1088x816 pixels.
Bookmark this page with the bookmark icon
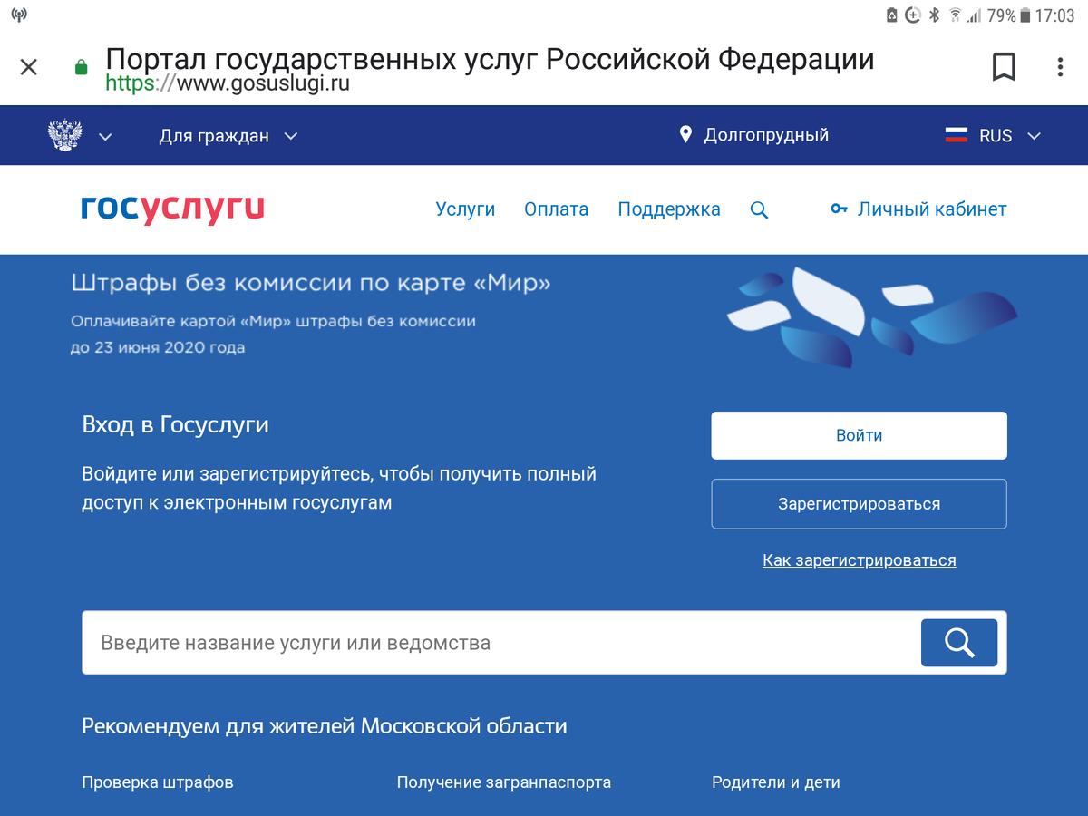[x=1004, y=67]
